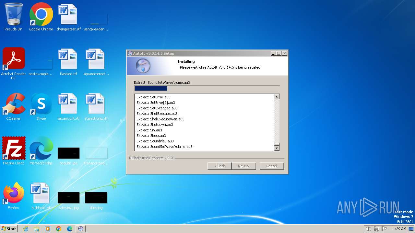This screenshot has height=233, width=415.
Task: Click the log line 'Extract: ShellExecuteWait.au3'
Action: (x=160, y=119)
